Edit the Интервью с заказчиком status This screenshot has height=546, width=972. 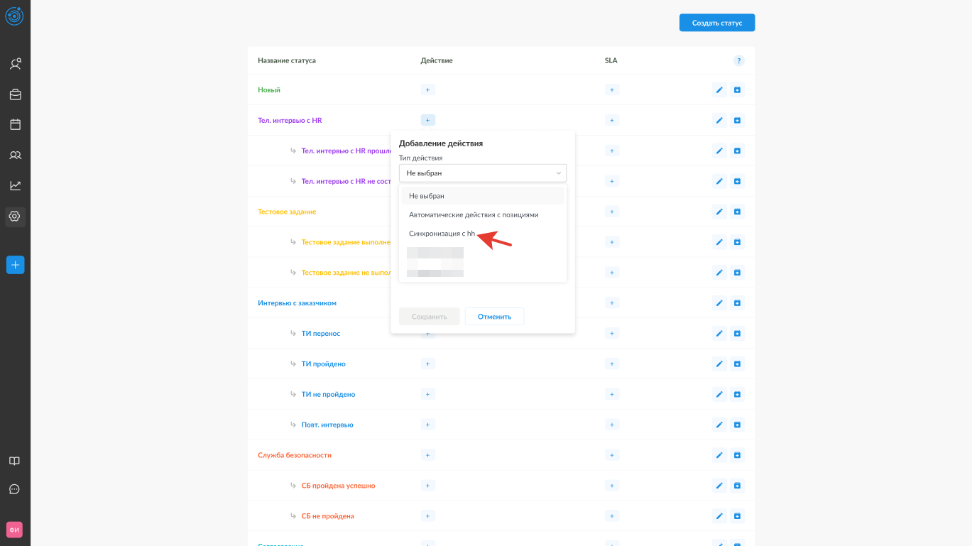(x=719, y=303)
